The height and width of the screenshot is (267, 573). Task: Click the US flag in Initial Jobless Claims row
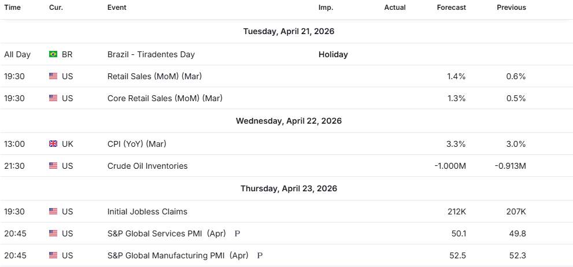point(53,212)
